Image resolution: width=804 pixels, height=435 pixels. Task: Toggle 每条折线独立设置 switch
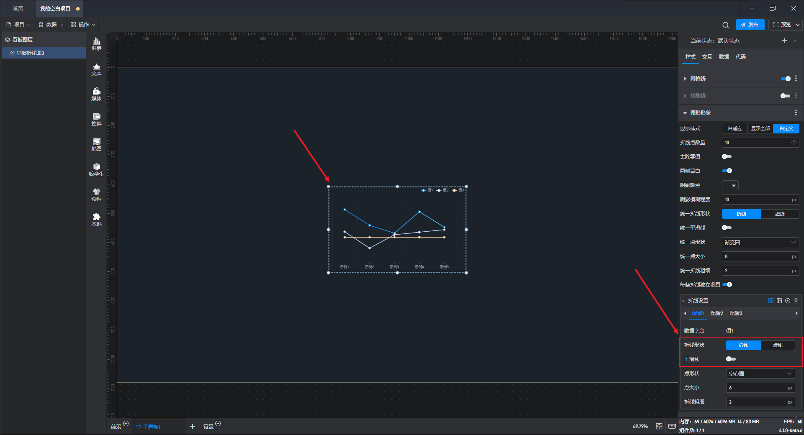727,285
